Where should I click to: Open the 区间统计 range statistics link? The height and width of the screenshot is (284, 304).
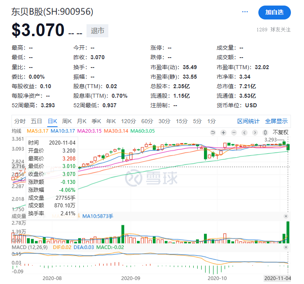pos(248,121)
